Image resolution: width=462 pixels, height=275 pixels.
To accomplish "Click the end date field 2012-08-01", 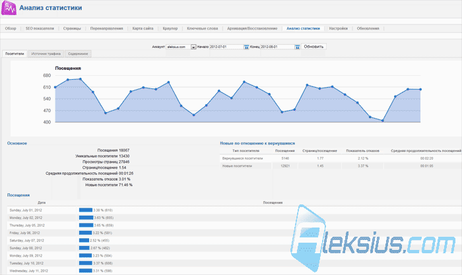I will click(277, 47).
